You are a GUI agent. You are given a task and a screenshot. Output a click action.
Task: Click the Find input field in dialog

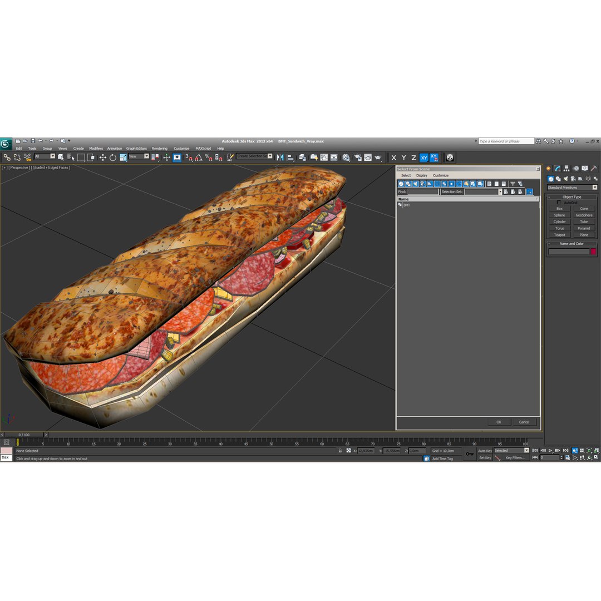423,191
